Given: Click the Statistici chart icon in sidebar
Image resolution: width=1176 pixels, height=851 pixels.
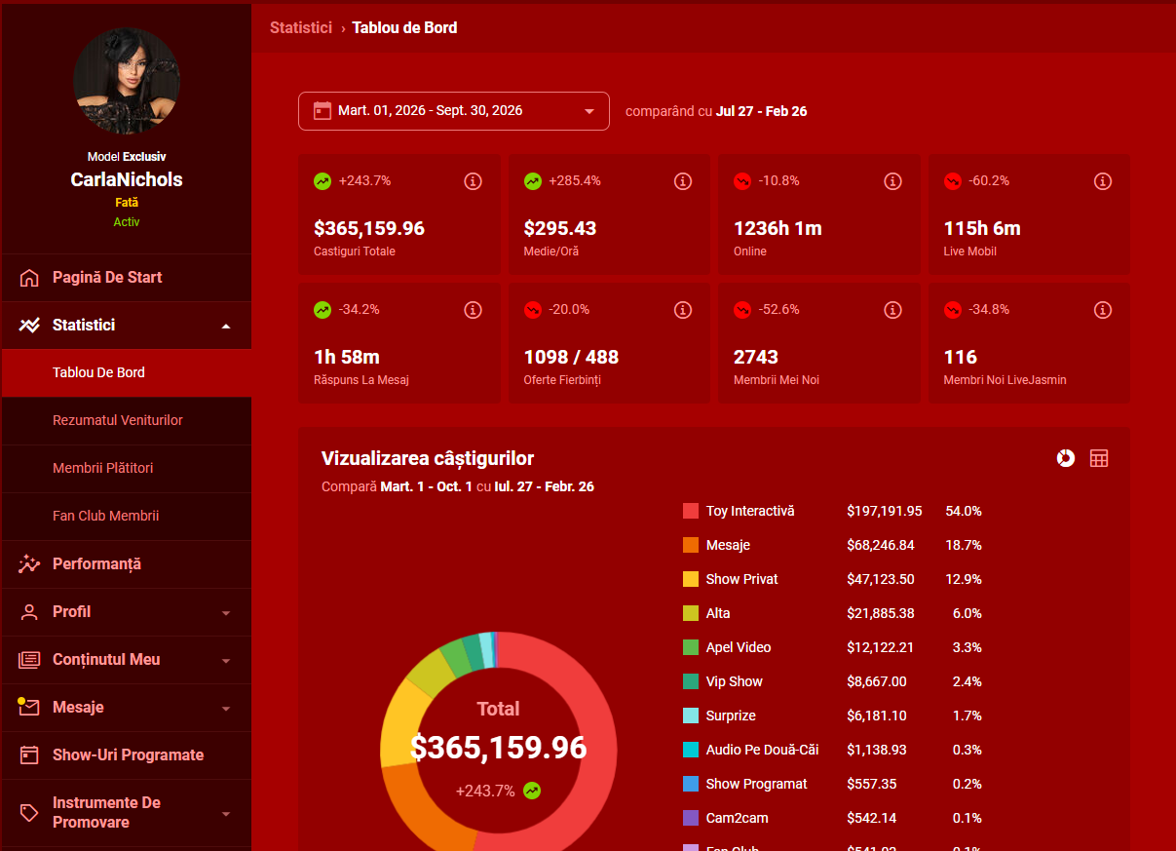Looking at the screenshot, I should pyautogui.click(x=29, y=326).
